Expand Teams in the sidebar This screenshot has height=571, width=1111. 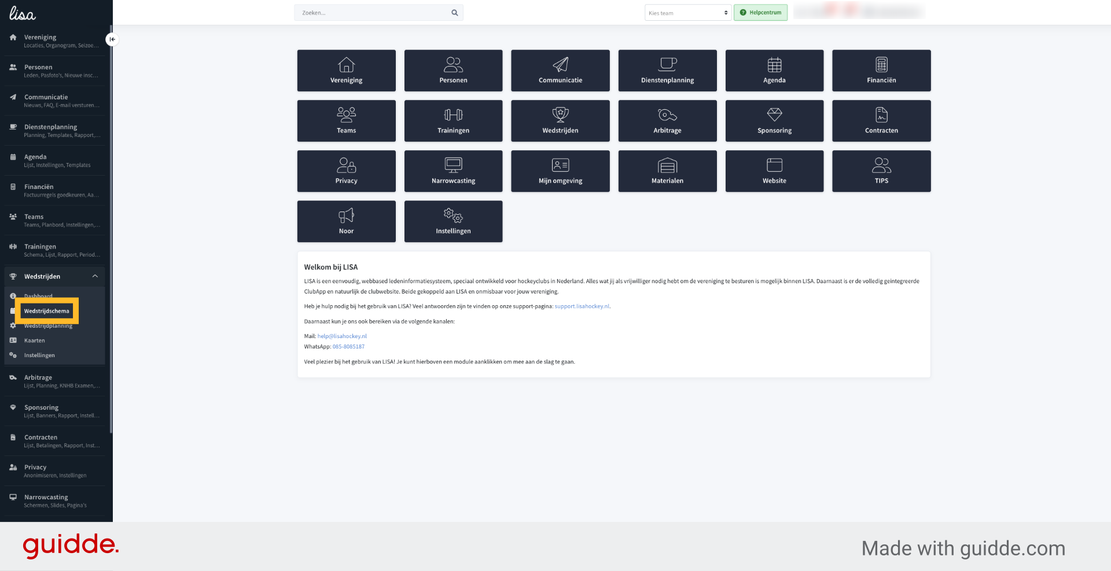54,220
